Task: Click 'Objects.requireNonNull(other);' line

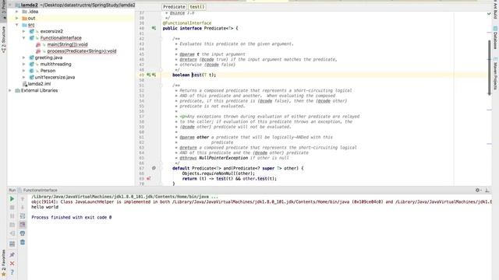Action: [218, 173]
